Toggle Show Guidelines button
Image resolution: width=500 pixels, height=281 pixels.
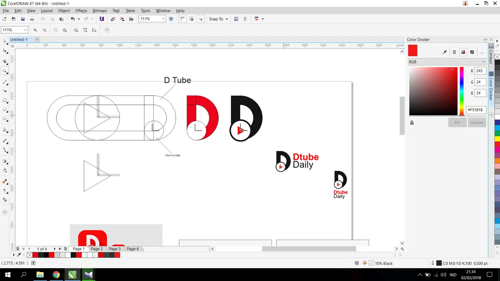(x=200, y=19)
